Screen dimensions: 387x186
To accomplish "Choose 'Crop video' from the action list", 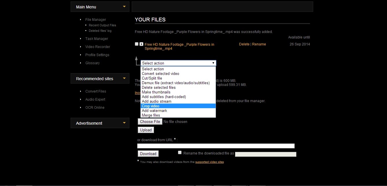I will (x=151, y=106).
